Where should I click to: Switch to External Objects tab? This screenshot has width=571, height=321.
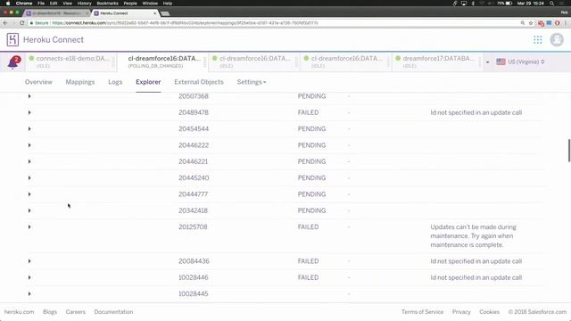[199, 82]
